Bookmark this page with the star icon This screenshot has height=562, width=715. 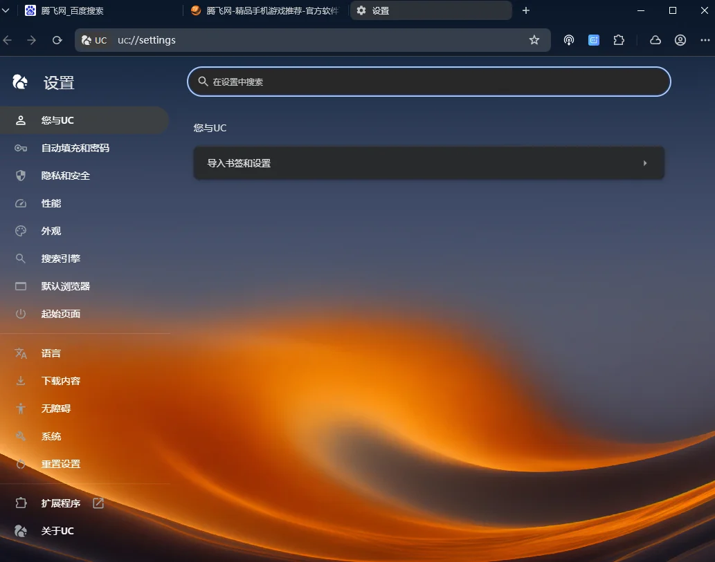coord(534,40)
